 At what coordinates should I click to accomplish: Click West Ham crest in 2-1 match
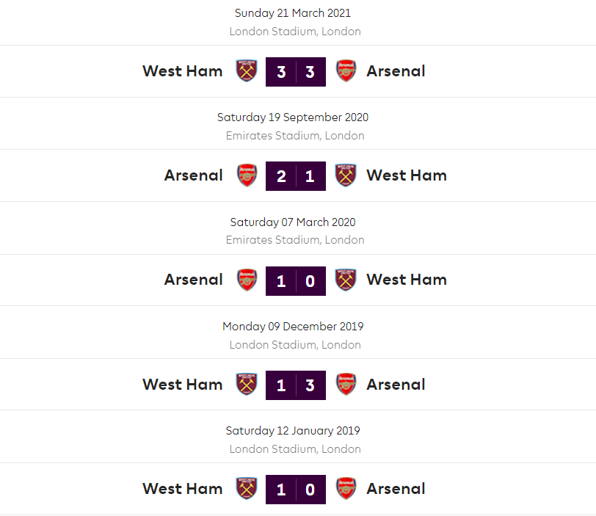coord(346,175)
